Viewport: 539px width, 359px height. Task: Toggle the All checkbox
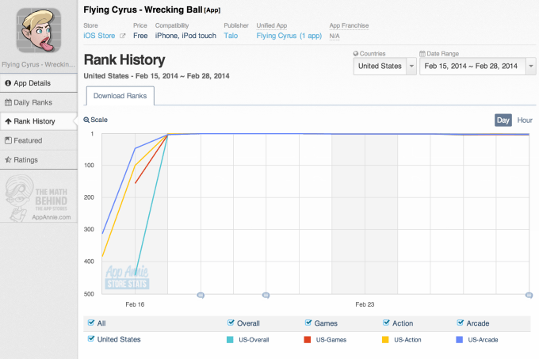tap(92, 323)
